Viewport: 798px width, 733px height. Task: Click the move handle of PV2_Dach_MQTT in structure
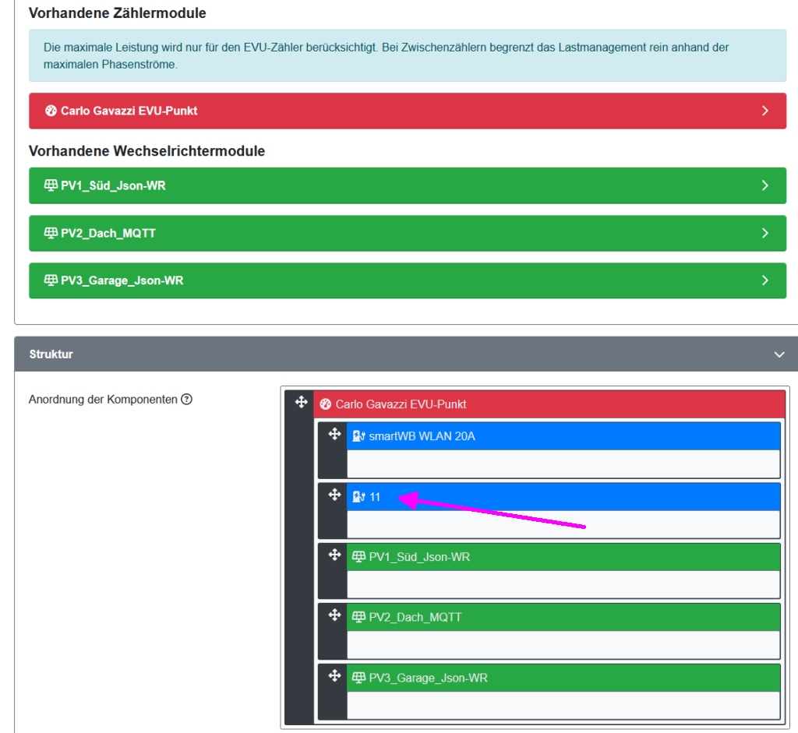(x=334, y=615)
